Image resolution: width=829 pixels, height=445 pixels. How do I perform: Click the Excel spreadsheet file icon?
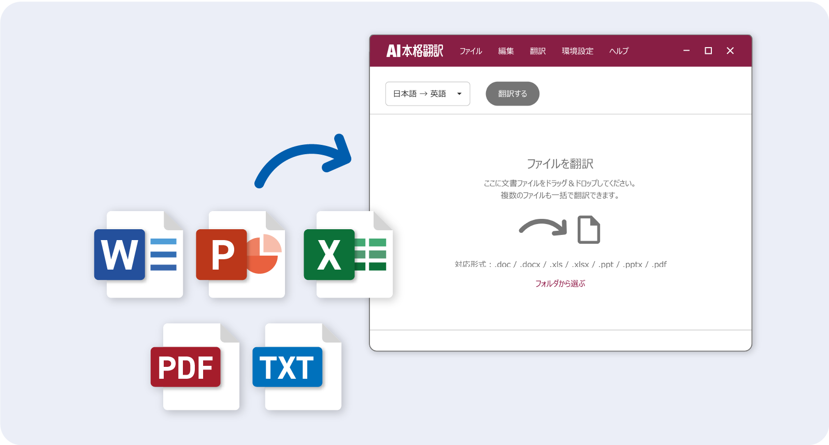pyautogui.click(x=348, y=255)
